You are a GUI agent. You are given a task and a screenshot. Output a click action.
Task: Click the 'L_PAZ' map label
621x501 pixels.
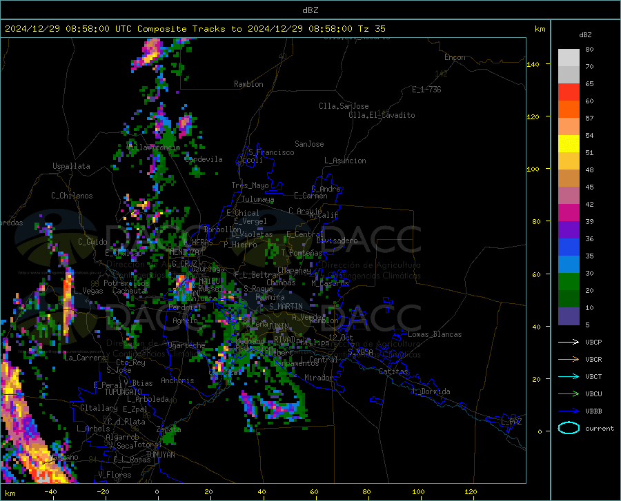pyautogui.click(x=511, y=422)
